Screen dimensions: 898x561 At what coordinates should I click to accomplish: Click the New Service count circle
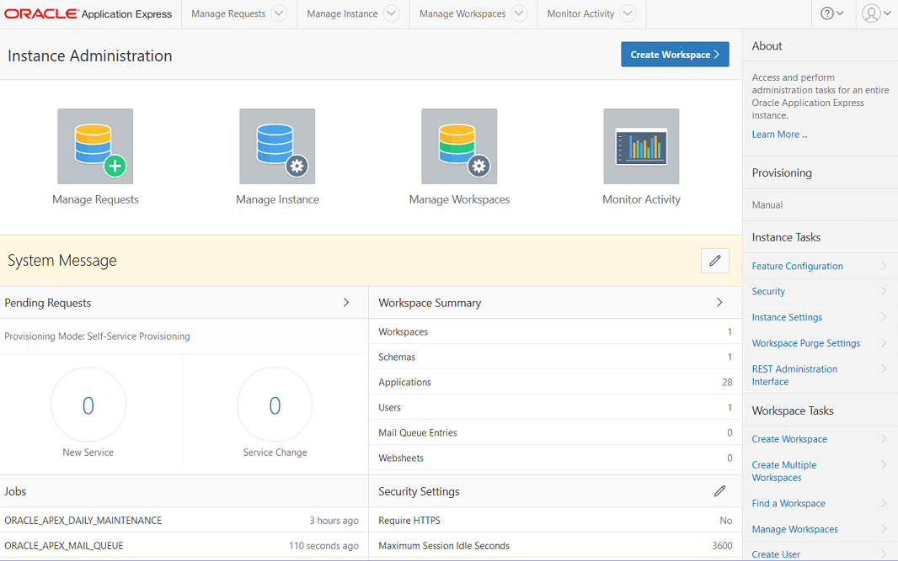88,405
